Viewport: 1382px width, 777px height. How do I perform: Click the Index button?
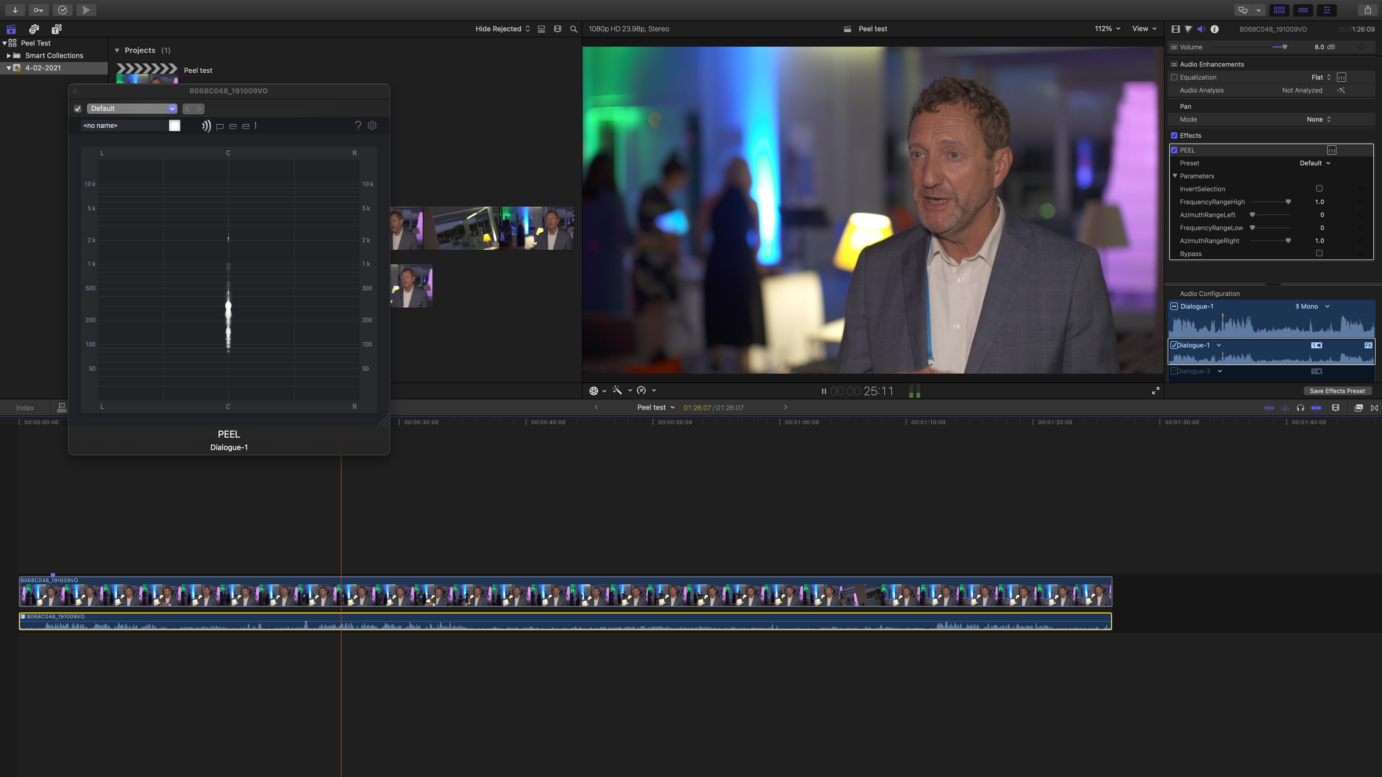[25, 408]
